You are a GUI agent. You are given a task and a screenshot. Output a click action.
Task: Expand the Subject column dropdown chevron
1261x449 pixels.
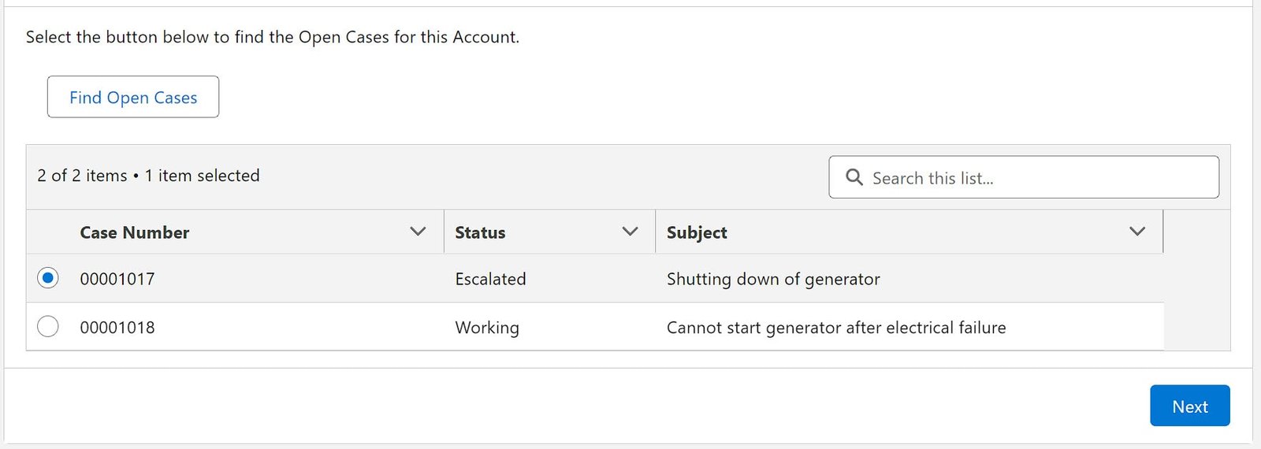(x=1137, y=232)
